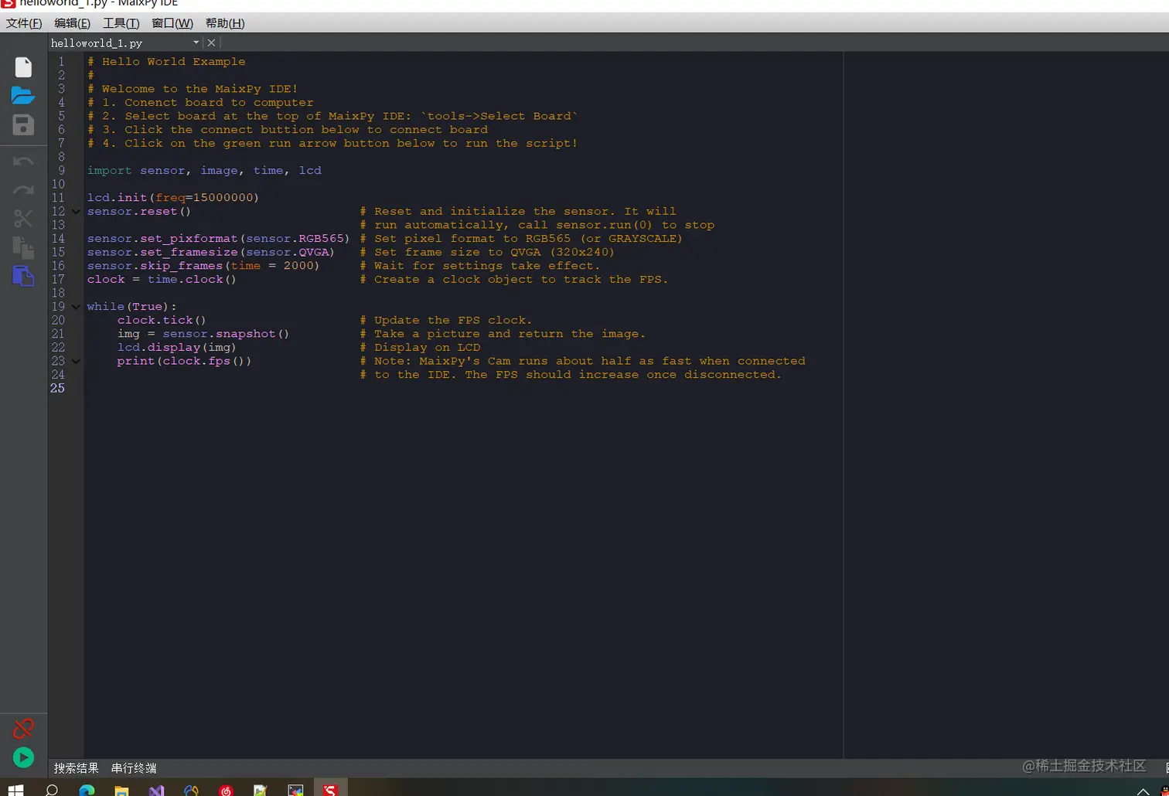The image size is (1169, 796).
Task: Place cursor on 'sensor.set_pixformat(sensor.RGB565)'
Action: (x=219, y=239)
